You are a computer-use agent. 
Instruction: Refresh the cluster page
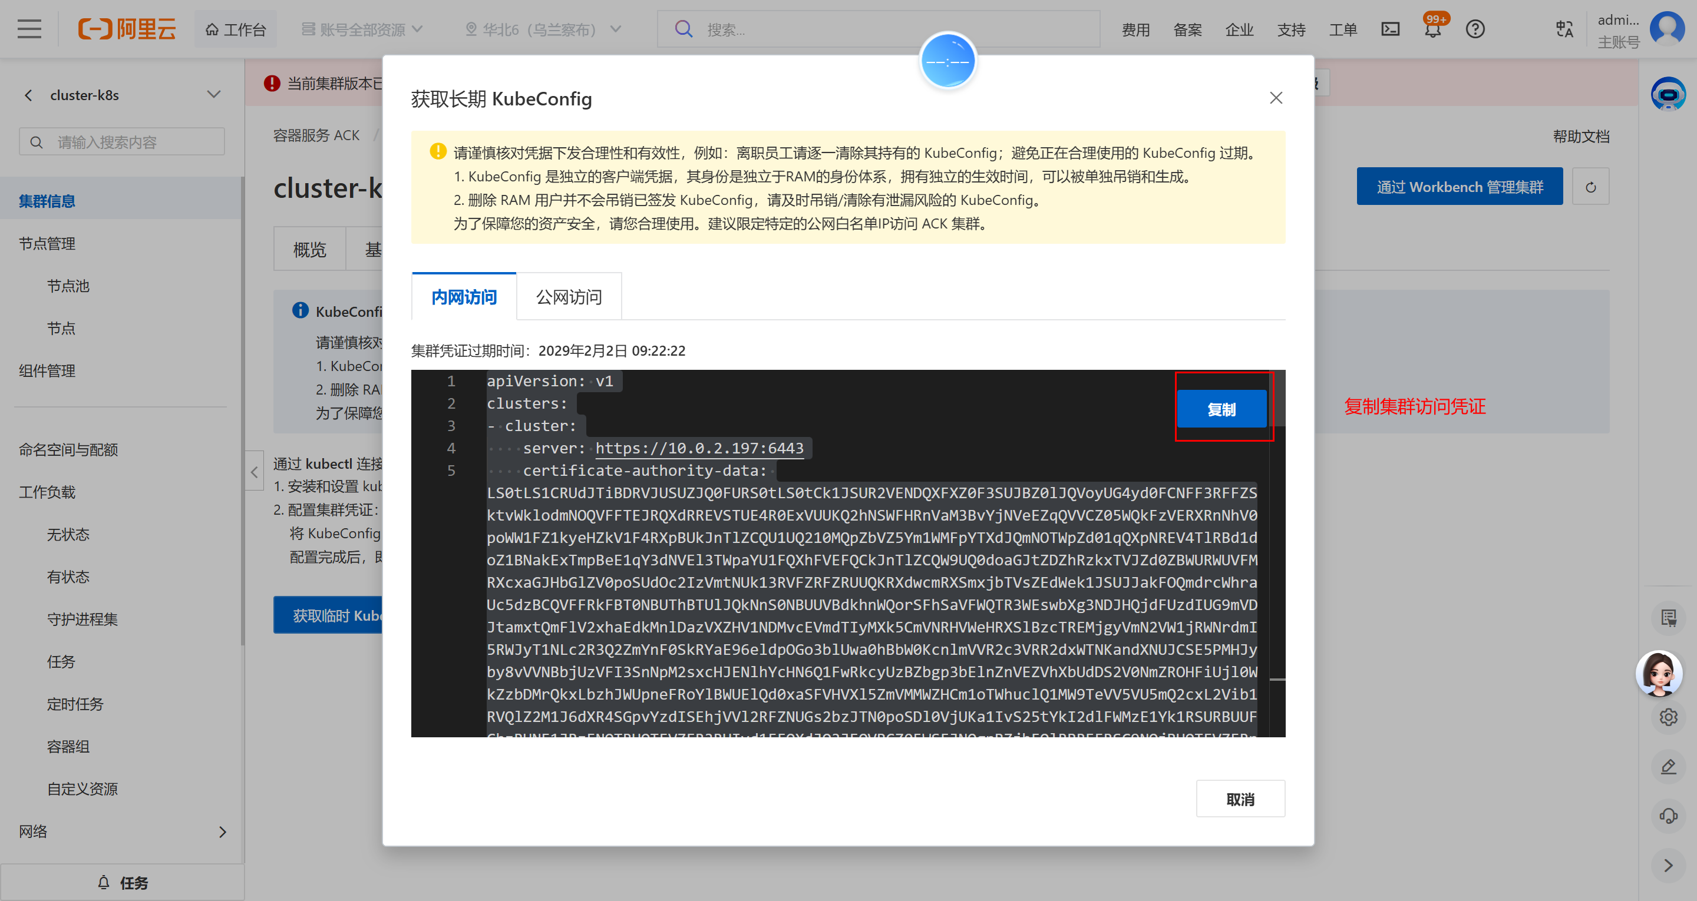click(x=1590, y=187)
